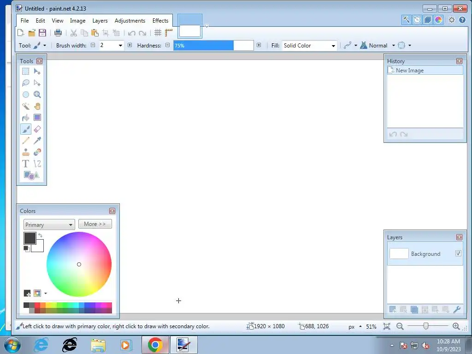The image size is (472, 354).
Task: Open the Effects menu
Action: click(x=160, y=20)
